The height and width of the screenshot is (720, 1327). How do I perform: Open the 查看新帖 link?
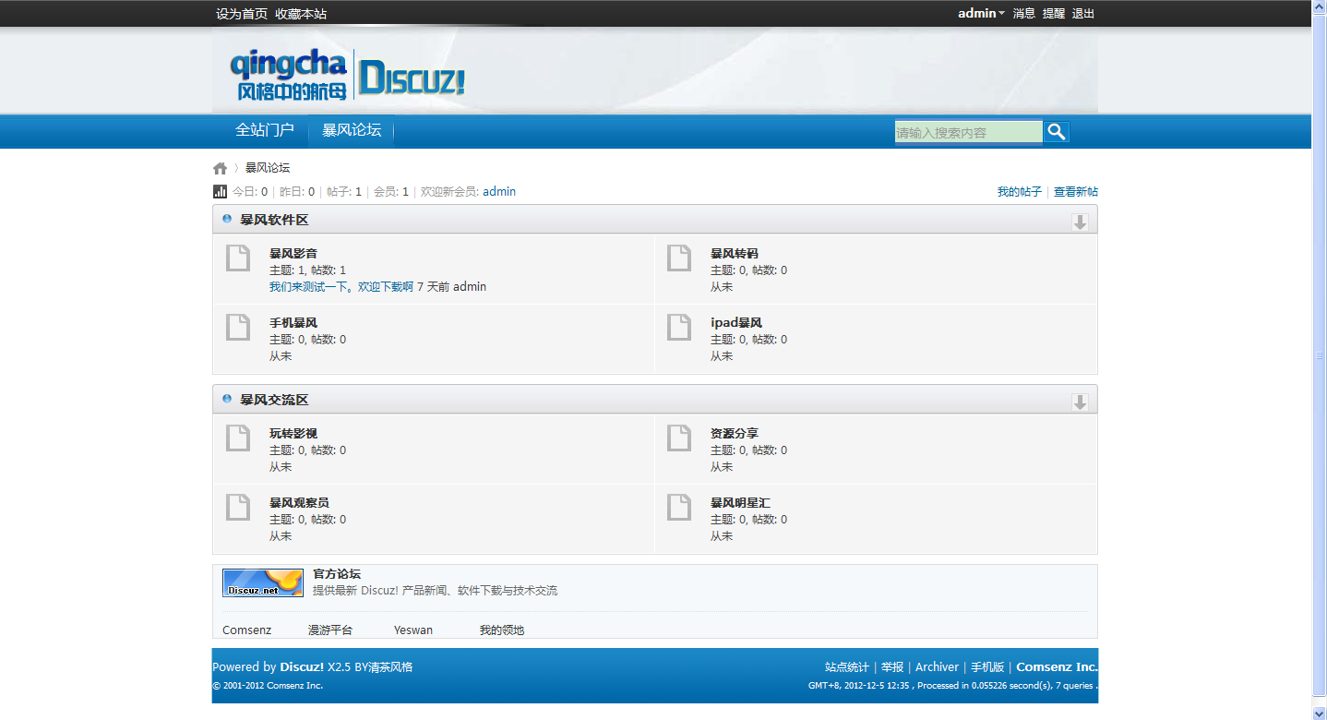(x=1076, y=192)
